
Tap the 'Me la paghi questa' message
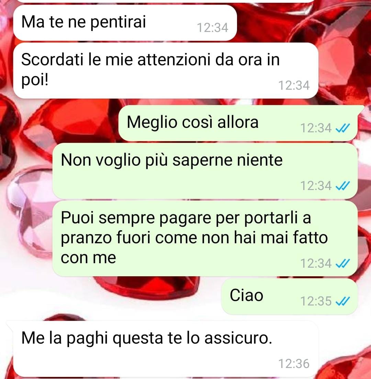[x=166, y=349]
